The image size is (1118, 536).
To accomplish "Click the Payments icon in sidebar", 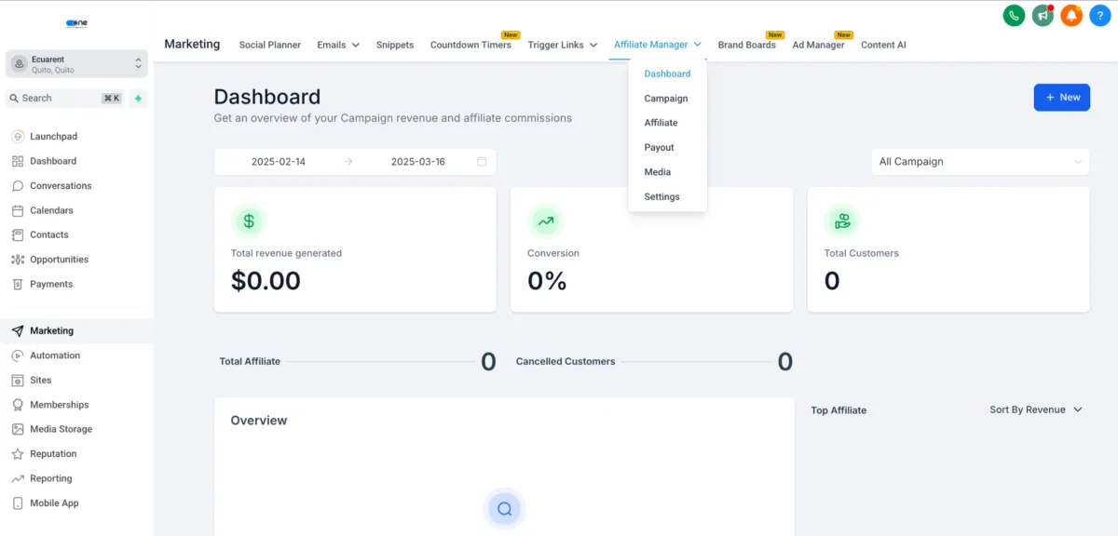I will [x=18, y=284].
